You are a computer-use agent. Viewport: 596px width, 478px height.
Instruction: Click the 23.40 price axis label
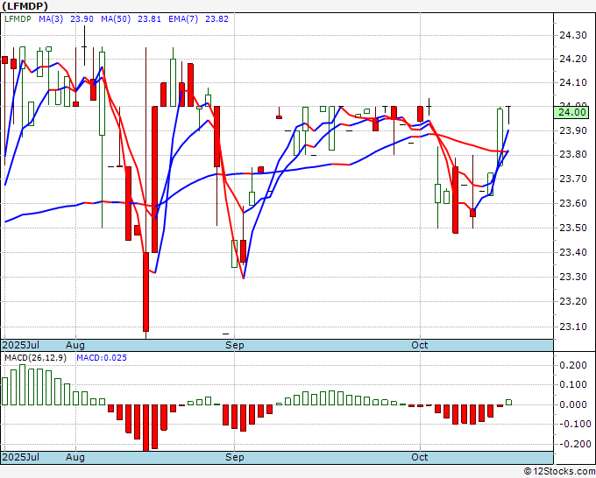[x=573, y=252]
